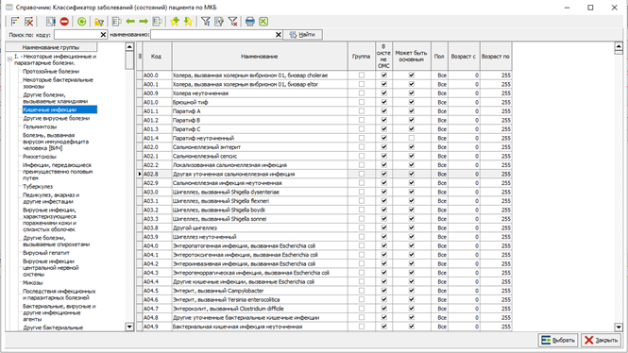
Task: Select 'Риккетсиозы' tree item
Action: pos(40,157)
